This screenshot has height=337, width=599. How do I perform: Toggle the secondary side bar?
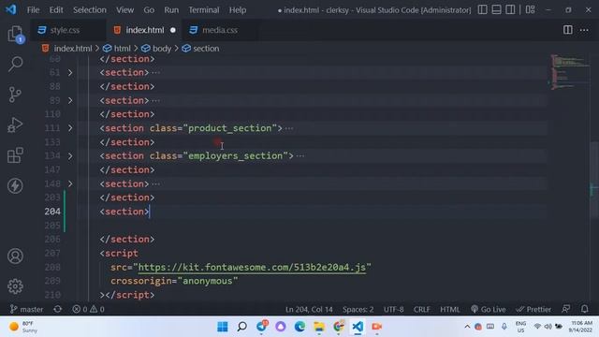[x=510, y=9]
